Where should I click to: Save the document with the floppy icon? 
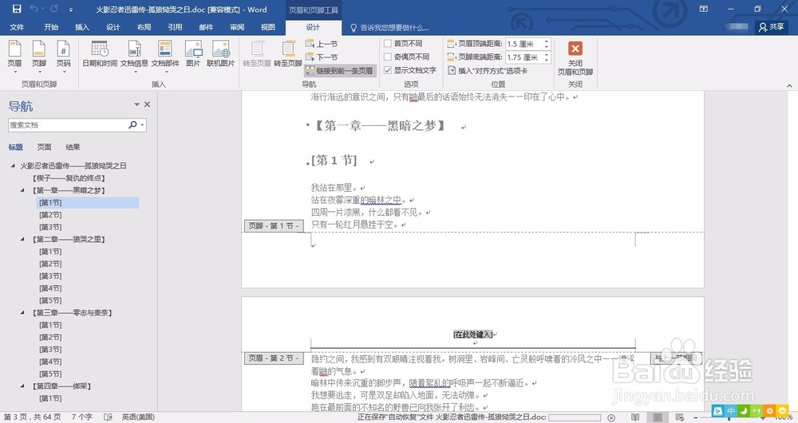tap(17, 9)
